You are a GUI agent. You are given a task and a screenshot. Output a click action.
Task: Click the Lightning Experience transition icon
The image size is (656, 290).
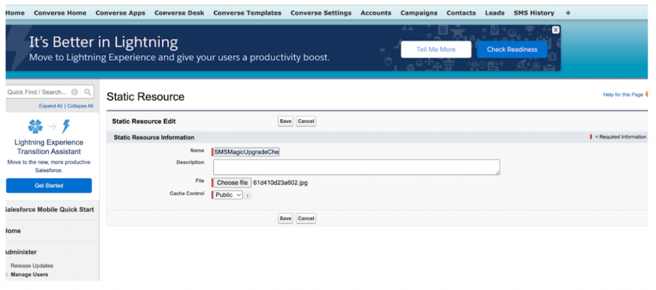49,125
